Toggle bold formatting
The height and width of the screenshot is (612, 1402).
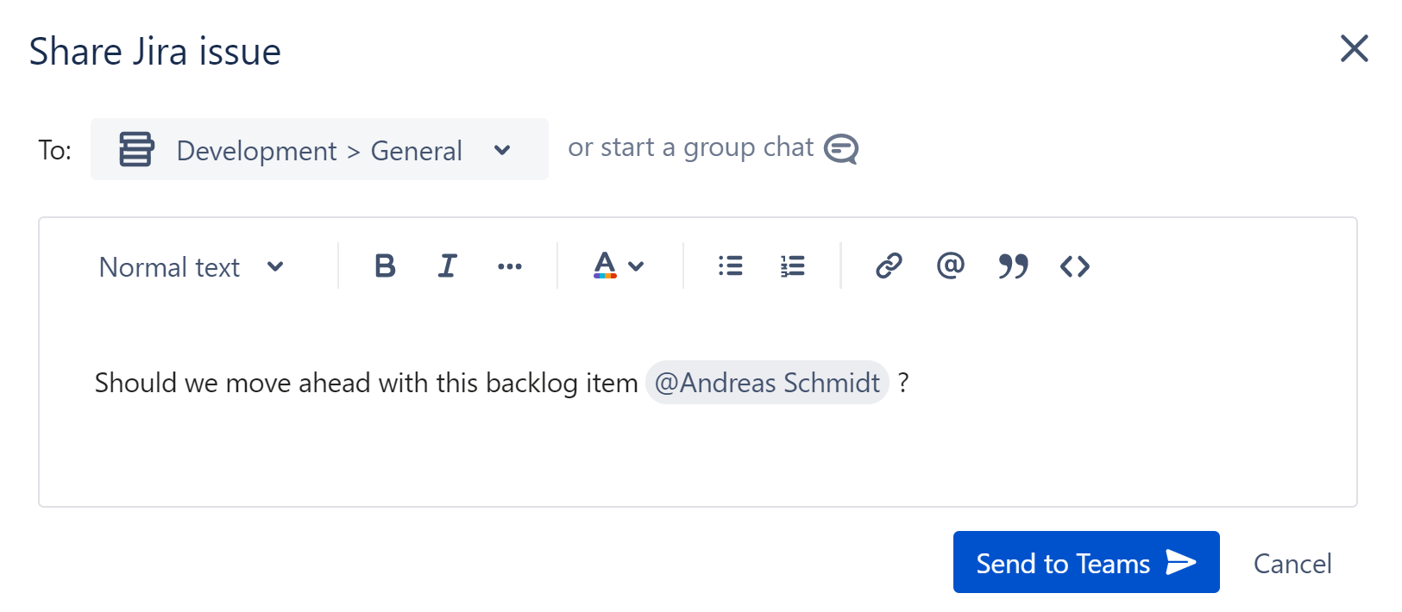pyautogui.click(x=385, y=266)
